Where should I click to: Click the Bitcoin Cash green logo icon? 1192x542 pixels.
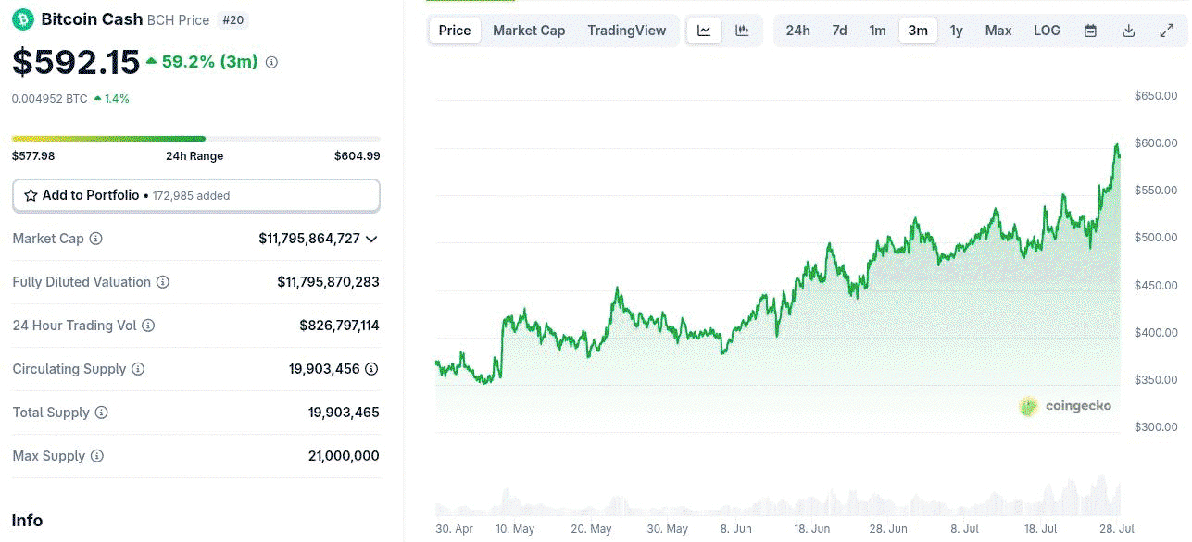click(23, 19)
